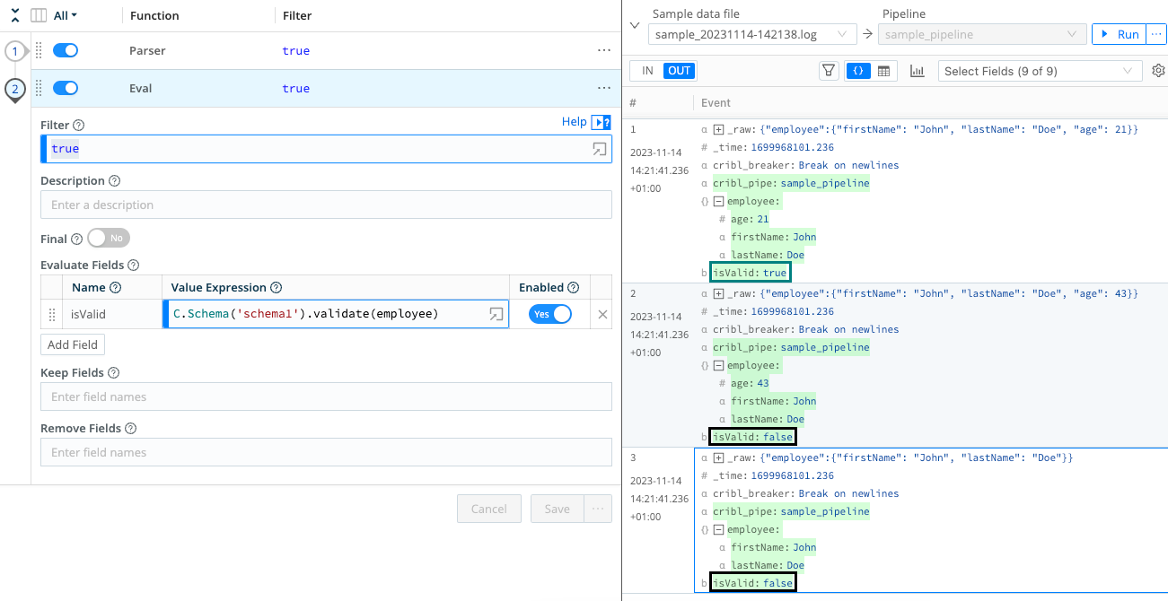Click the Evaluate Fields help icon
Viewport: 1168px width, 601px height.
point(133,266)
